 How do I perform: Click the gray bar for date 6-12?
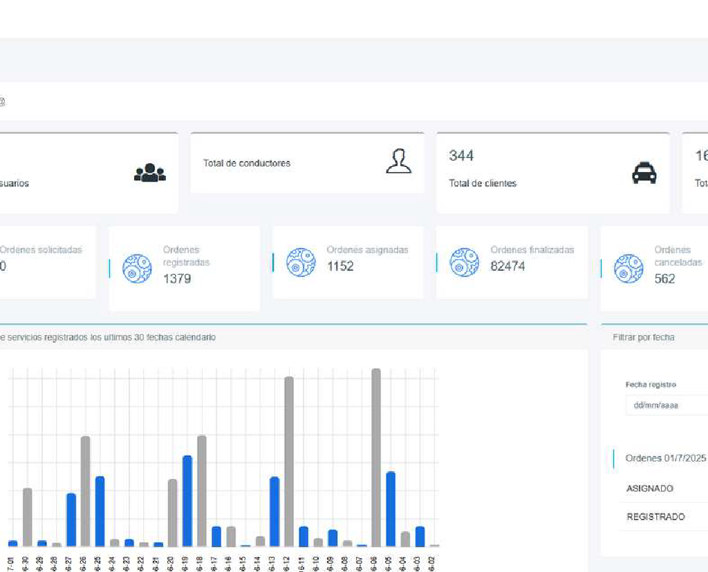(x=289, y=461)
